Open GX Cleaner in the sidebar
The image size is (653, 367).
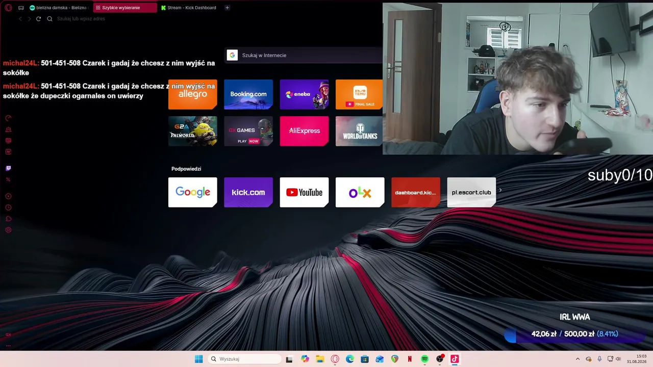8,129
